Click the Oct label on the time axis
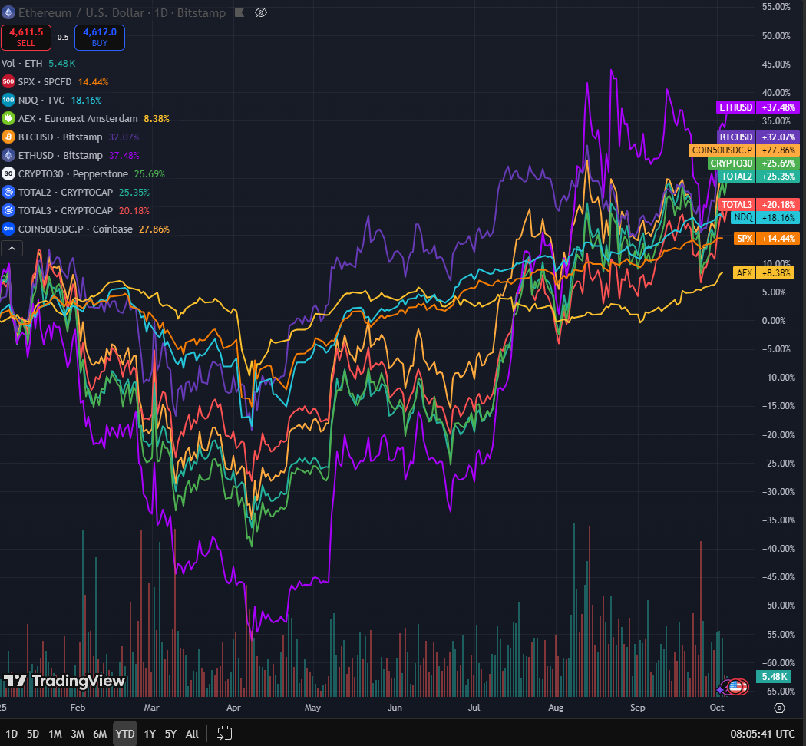 point(716,708)
